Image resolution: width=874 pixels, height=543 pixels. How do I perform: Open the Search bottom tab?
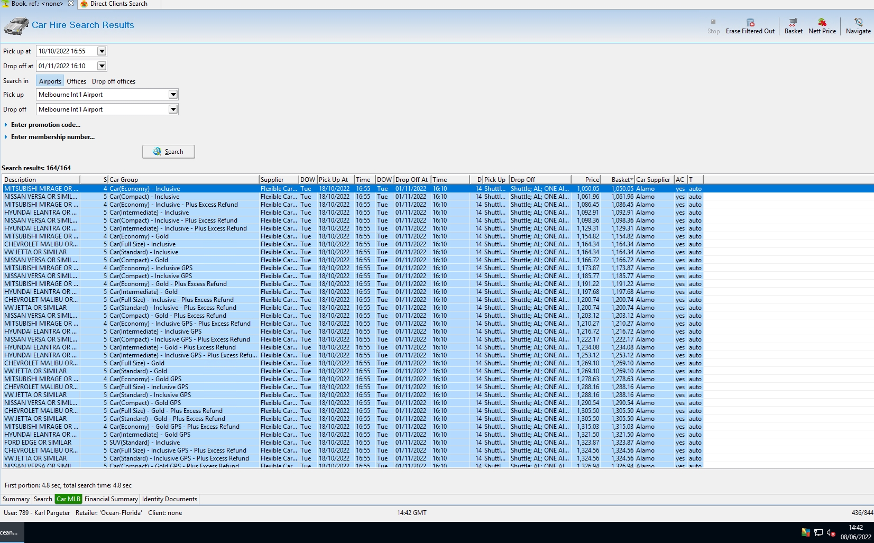(43, 499)
